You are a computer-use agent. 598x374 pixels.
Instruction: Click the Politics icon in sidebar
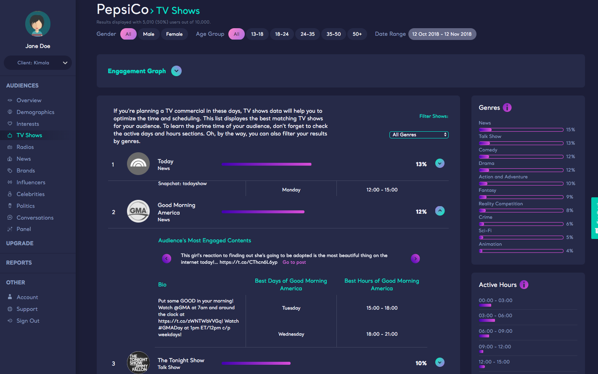click(10, 206)
